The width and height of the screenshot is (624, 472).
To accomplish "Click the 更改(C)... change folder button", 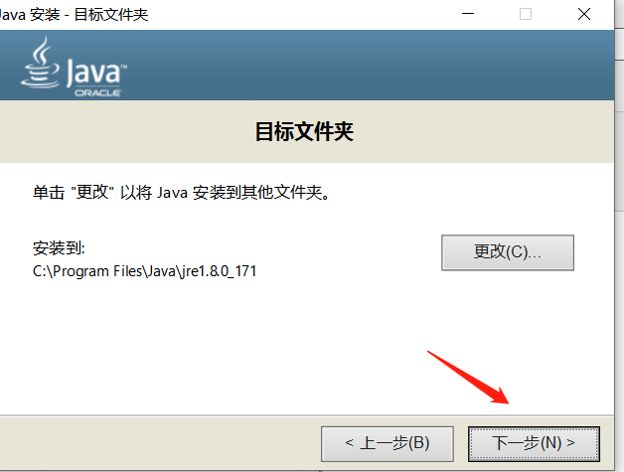I will pos(508,252).
